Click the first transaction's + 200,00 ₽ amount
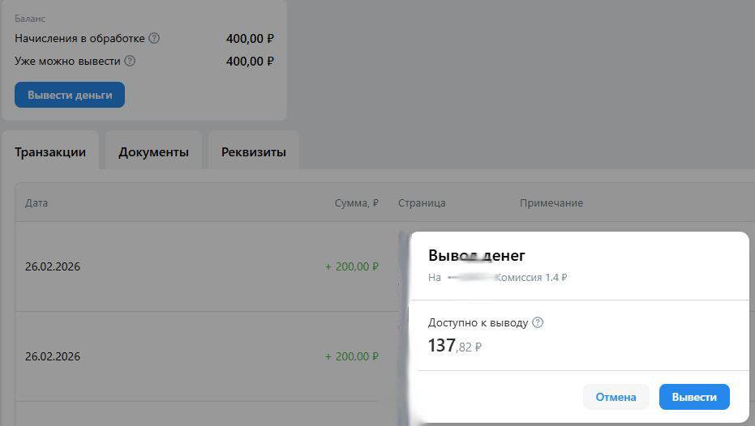 pyautogui.click(x=351, y=266)
